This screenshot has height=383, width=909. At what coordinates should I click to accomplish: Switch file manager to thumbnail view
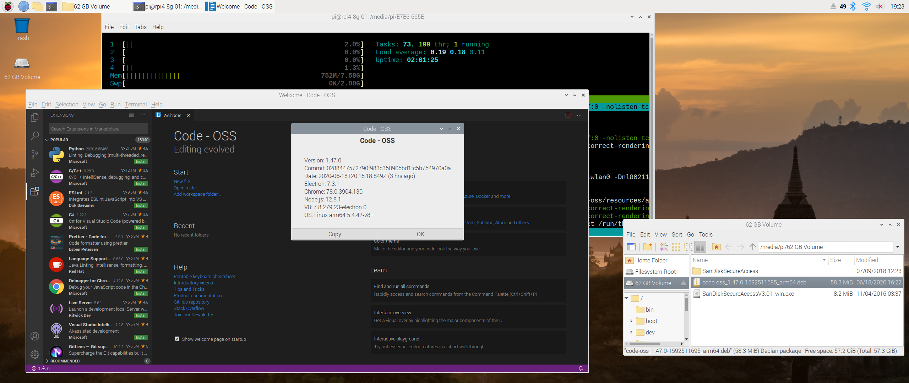click(664, 247)
